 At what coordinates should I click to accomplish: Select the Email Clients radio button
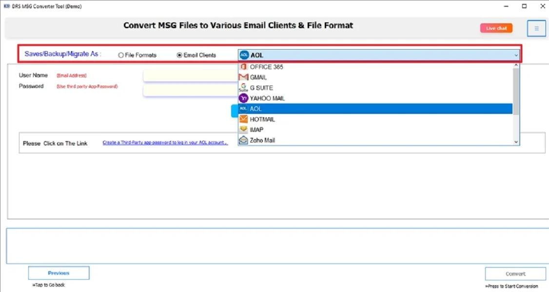(x=179, y=55)
